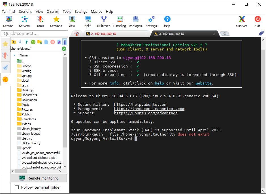Enable MultiExec mode from toolbar
The width and height of the screenshot is (266, 194).
[104, 22]
